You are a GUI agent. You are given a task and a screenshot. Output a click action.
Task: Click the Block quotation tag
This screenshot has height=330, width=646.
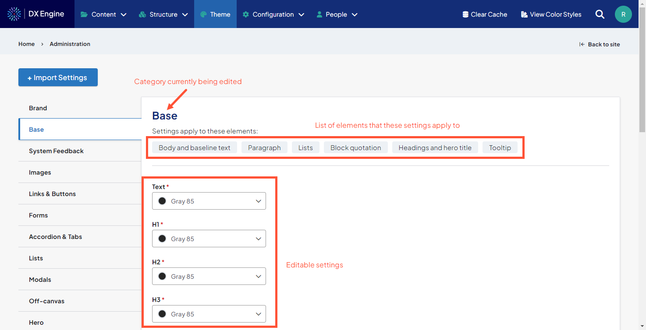tap(356, 147)
